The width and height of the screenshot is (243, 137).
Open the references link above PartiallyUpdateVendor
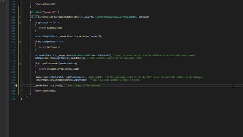[x=35, y=15]
